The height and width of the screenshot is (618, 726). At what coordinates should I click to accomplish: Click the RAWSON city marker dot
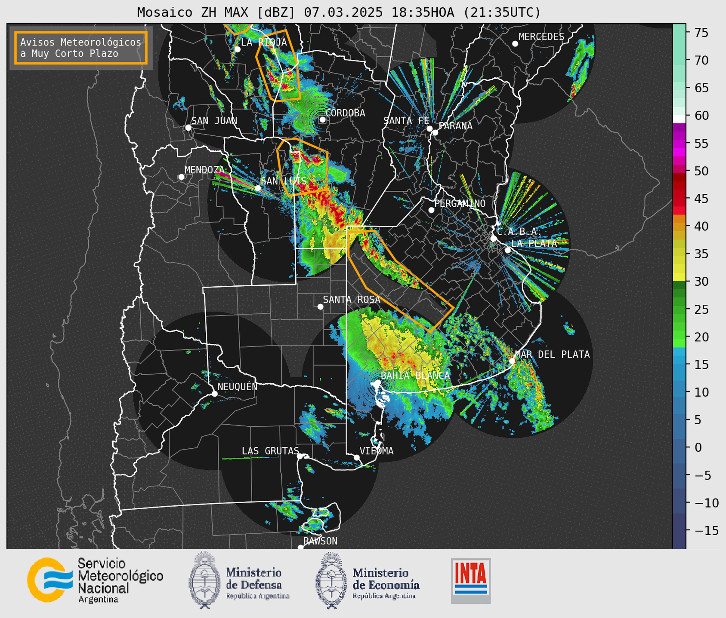coord(300,547)
